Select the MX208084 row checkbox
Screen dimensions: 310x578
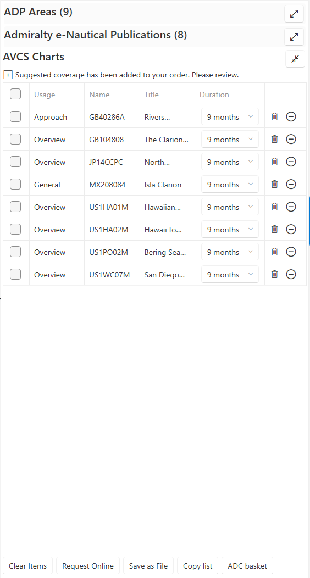pyautogui.click(x=15, y=184)
